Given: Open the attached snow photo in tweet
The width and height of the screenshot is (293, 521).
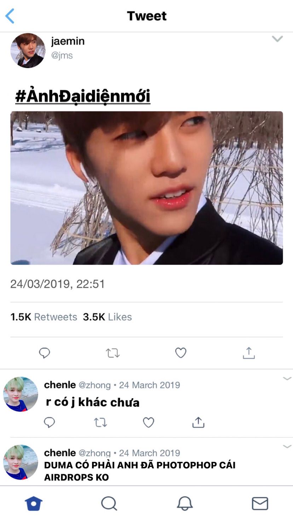Looking at the screenshot, I should [146, 188].
